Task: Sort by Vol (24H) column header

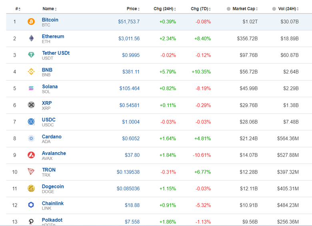Action: pyautogui.click(x=288, y=9)
